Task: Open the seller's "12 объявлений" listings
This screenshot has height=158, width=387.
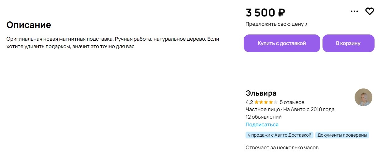Action: pos(263,117)
